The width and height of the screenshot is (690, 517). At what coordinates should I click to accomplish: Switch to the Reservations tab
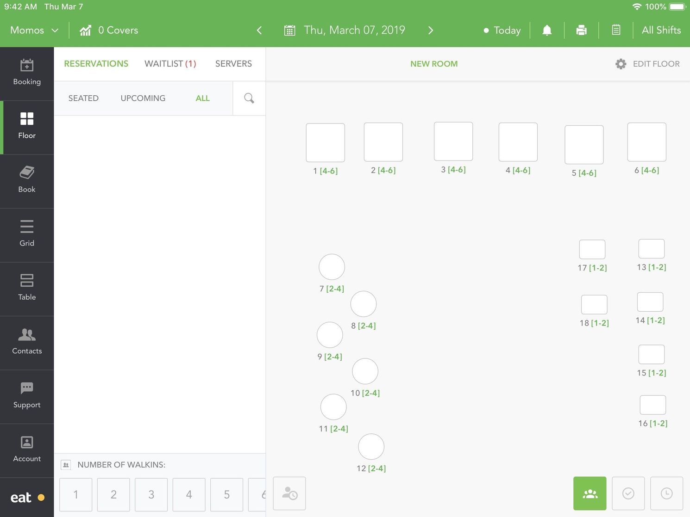pos(96,64)
